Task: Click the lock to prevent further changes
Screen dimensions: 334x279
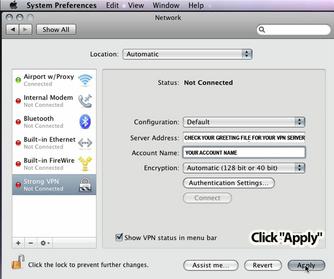Action: pos(17,263)
